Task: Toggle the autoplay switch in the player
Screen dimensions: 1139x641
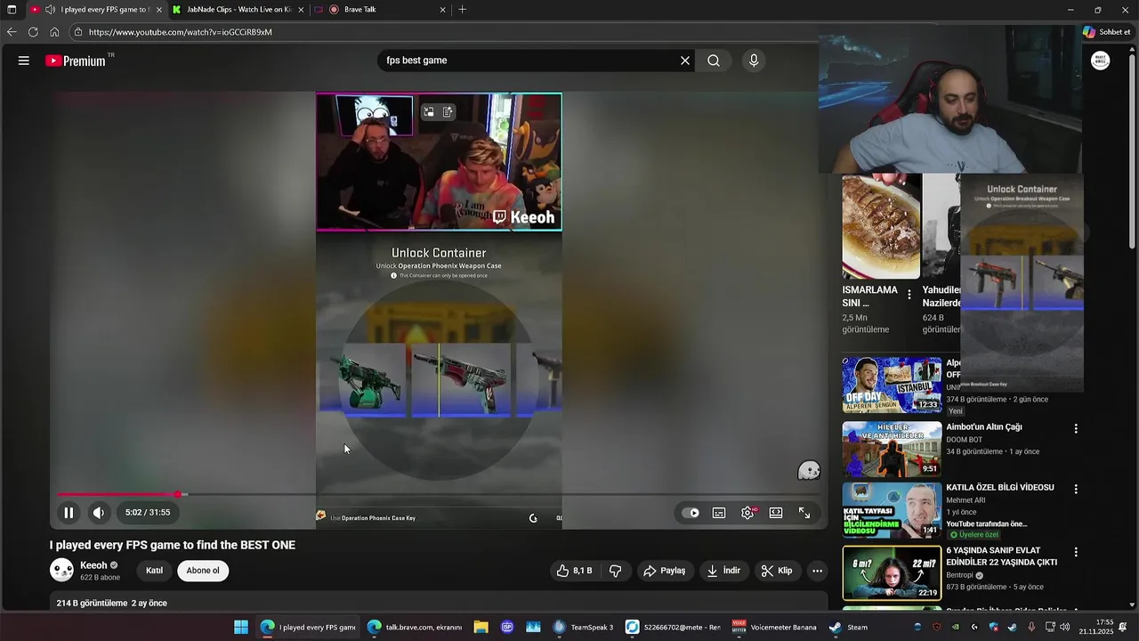Action: [x=691, y=513]
